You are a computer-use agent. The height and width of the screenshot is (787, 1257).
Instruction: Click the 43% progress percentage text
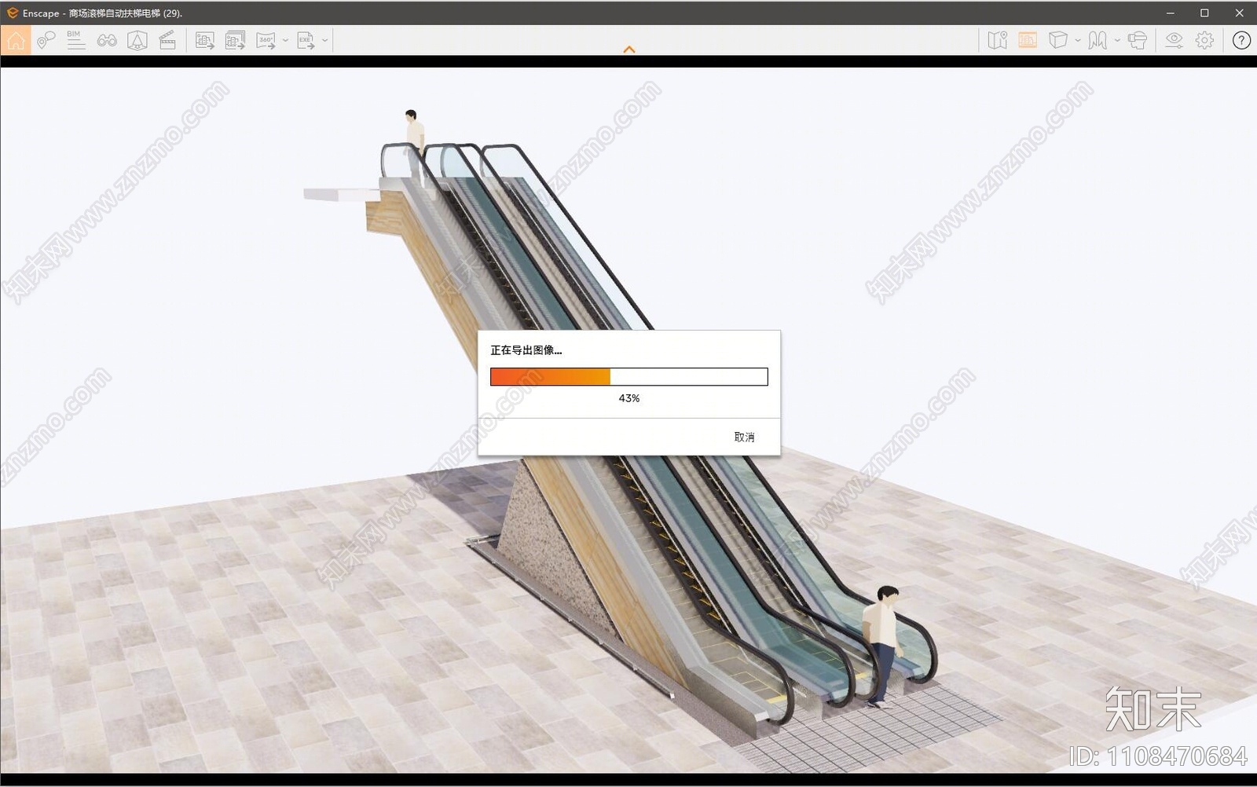(629, 398)
